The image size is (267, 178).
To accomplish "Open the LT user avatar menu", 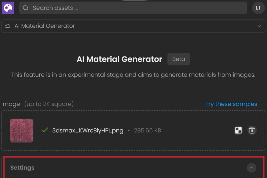I will [x=258, y=8].
